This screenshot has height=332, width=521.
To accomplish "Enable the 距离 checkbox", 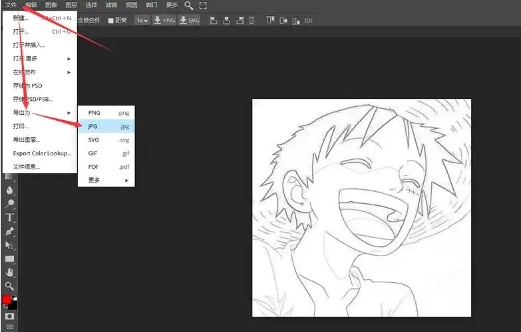I will click(111, 21).
